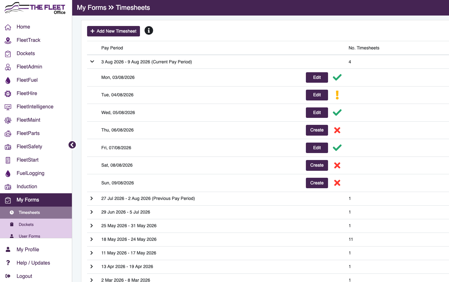449x282 pixels.
Task: Create timesheet for Thu, 06/08/2026
Action: point(317,130)
